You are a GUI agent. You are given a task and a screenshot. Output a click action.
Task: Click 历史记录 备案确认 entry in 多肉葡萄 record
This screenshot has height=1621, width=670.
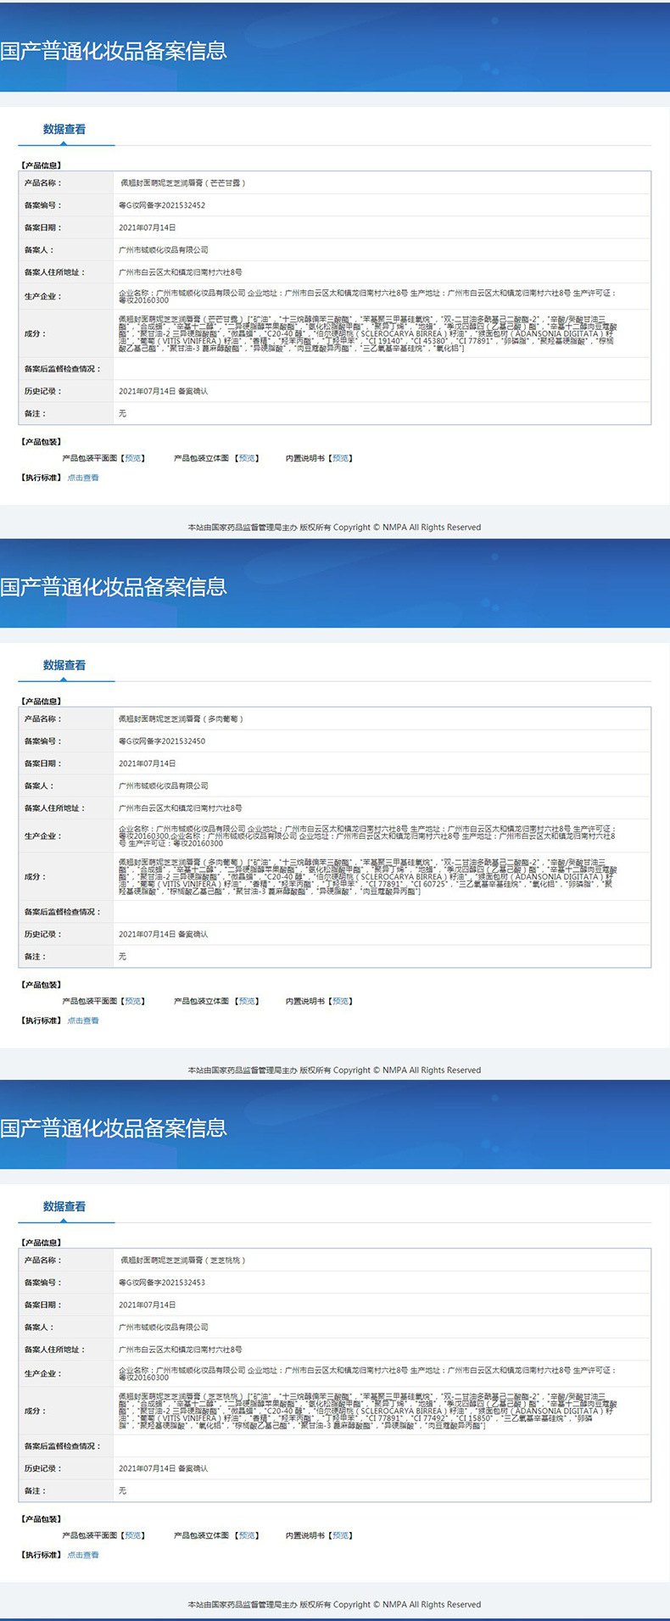163,935
